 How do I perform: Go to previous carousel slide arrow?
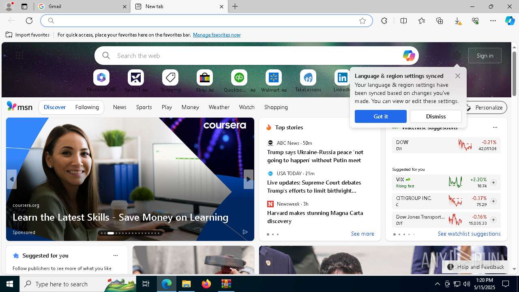coord(12,179)
